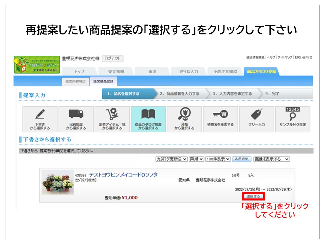Open the 予約注文確認 tab

(225, 72)
